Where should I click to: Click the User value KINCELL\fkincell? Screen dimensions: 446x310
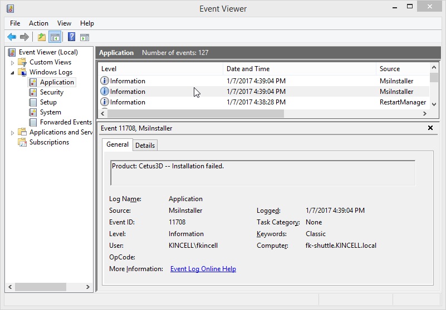[x=193, y=246]
